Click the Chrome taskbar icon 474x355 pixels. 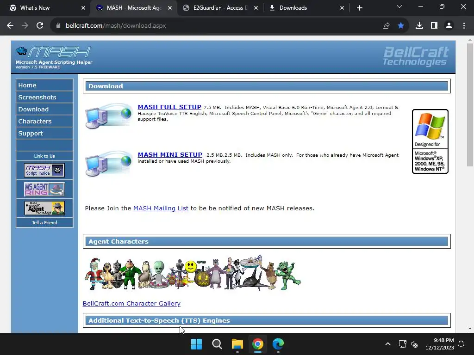tap(258, 344)
